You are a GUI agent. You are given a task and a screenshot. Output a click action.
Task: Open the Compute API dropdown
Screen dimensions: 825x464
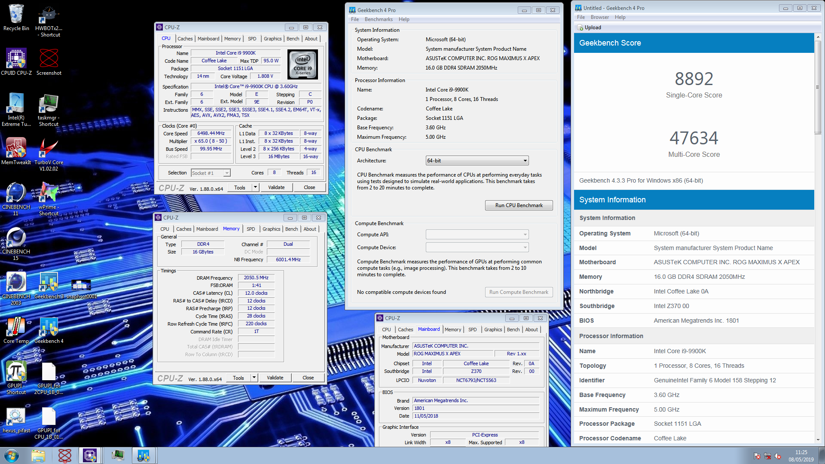point(477,235)
